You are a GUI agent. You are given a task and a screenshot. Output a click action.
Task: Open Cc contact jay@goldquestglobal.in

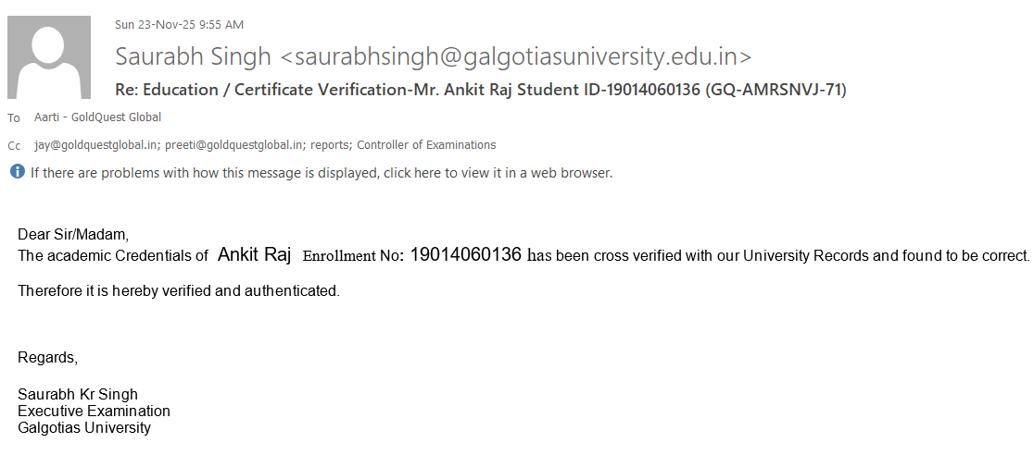[96, 145]
